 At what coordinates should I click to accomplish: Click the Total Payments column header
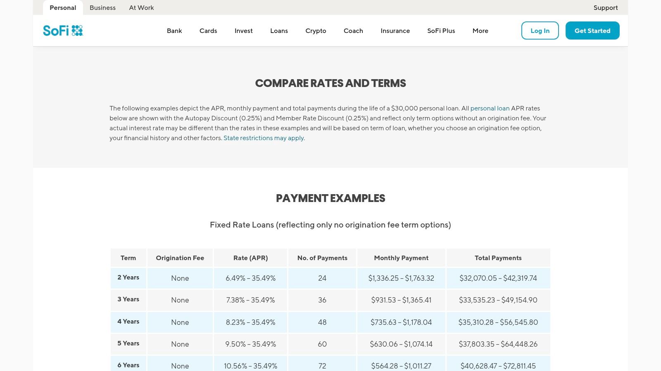(x=498, y=258)
